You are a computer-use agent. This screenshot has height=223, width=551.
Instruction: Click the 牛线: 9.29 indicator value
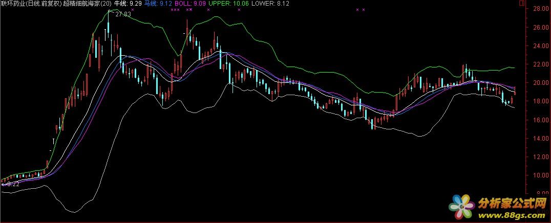click(128, 4)
